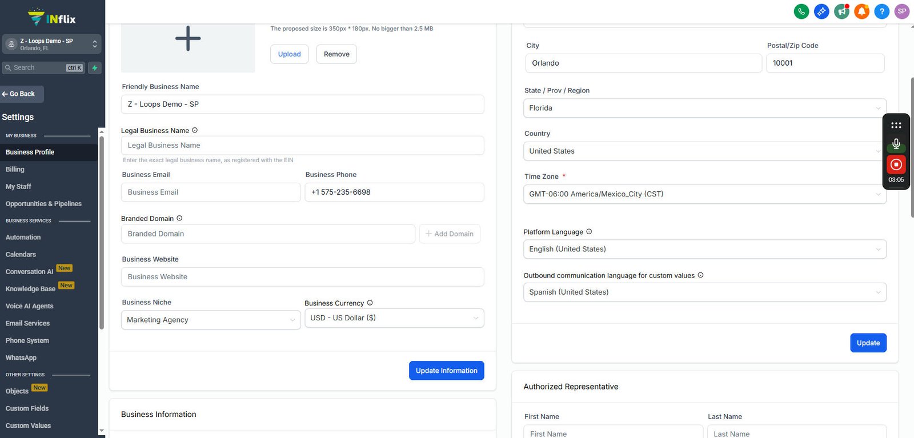Screen dimensions: 914x438
Task: Expand the Outbound communication language dropdown
Action: 705,292
